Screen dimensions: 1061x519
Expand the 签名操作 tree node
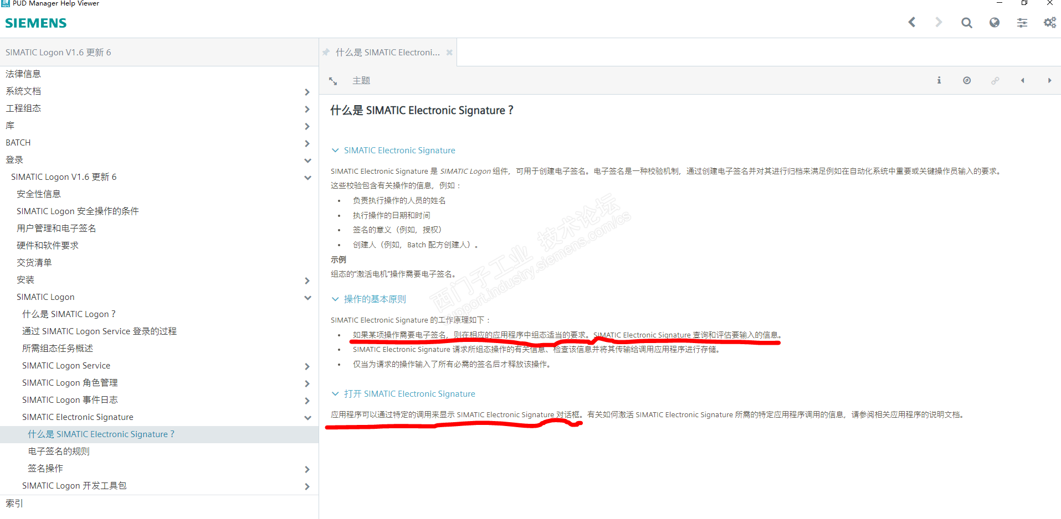pos(307,469)
